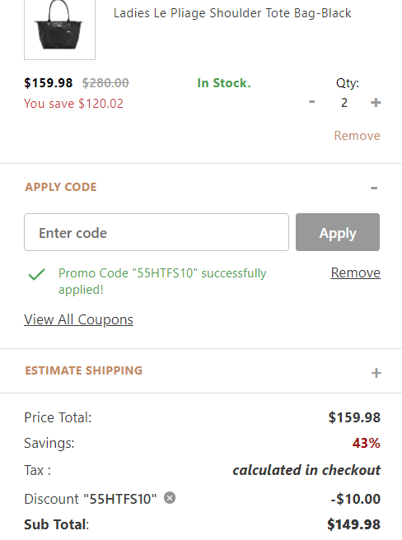Open the black tote bag thumbnail
Image resolution: width=402 pixels, height=540 pixels.
(59, 30)
